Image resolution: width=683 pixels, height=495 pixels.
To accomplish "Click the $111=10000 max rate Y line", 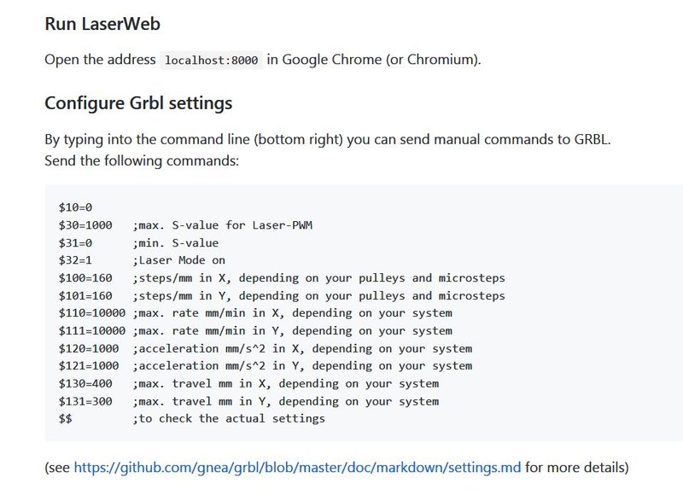I will pos(255,331).
